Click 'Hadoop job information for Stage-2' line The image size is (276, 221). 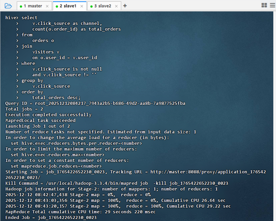point(111,189)
